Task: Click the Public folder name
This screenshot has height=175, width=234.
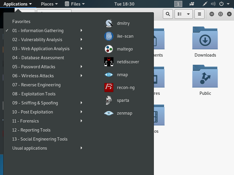Action: click(x=205, y=93)
